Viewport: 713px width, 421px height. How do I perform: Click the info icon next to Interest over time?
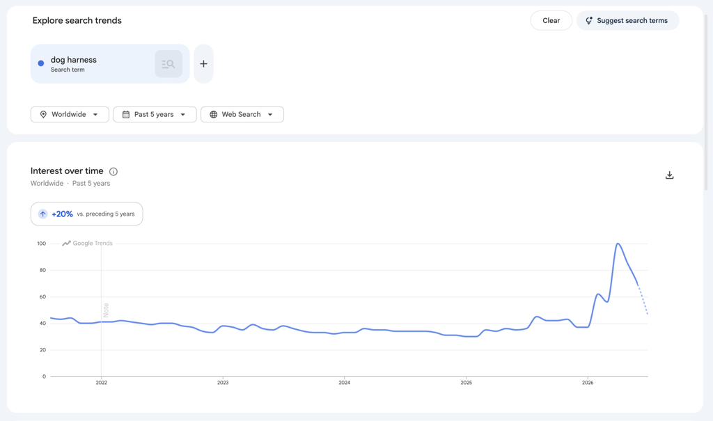pyautogui.click(x=113, y=171)
